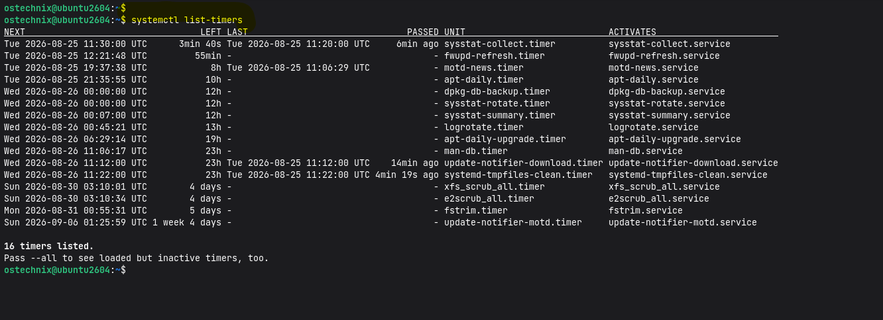Click apt-daily-upgrade.service entry

[675, 139]
